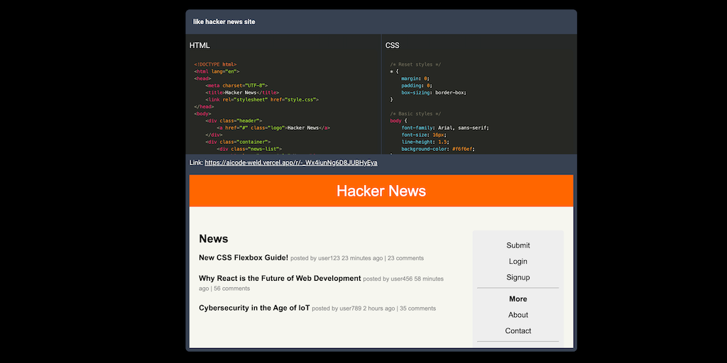The image size is (727, 363).
Task: Open the Signup sidebar link
Action: (518, 277)
